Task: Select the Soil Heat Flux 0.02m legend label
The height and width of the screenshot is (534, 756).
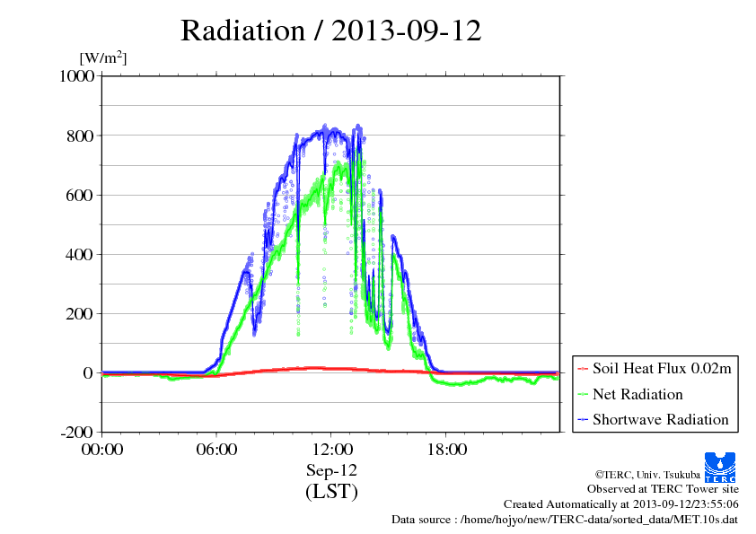Action: pyautogui.click(x=662, y=369)
